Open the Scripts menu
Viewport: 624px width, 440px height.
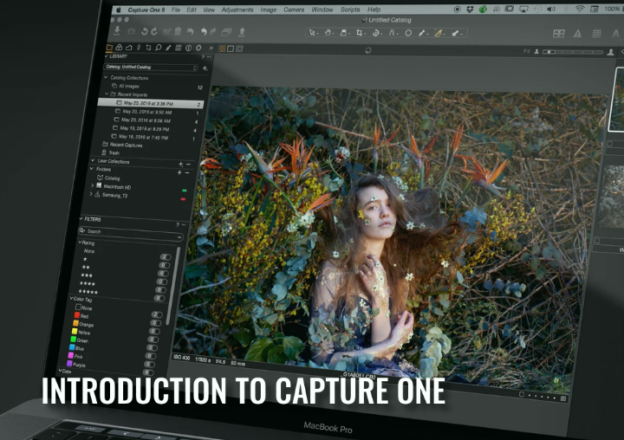[x=350, y=10]
